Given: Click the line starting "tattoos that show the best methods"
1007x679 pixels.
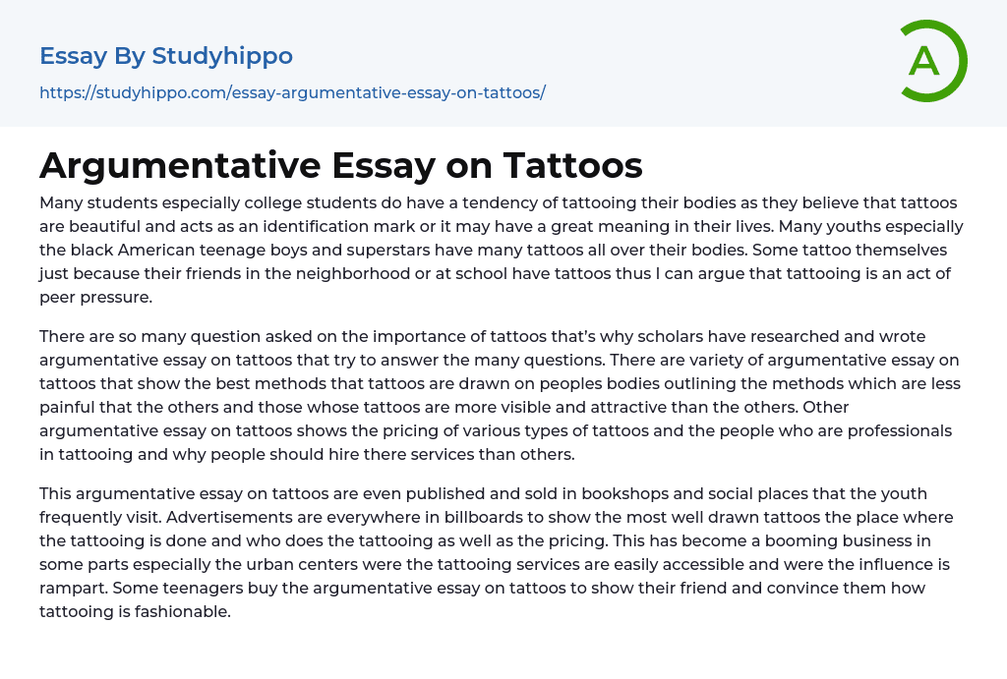Looking at the screenshot, I should (500, 384).
